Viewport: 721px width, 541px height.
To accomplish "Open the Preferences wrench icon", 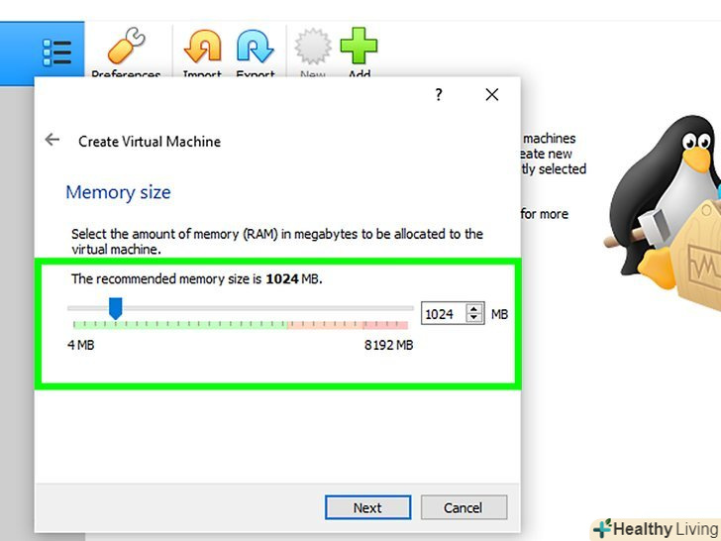I will [127, 46].
